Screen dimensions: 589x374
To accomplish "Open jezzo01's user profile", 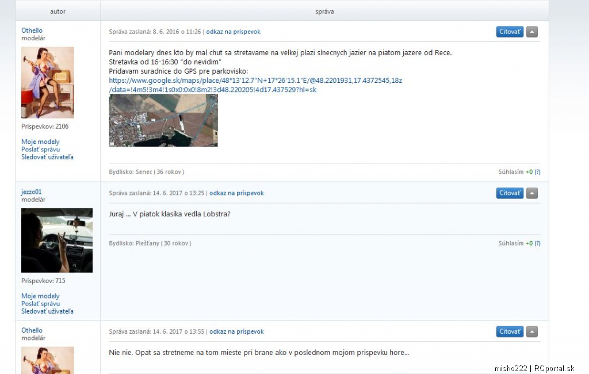I will click(x=31, y=192).
